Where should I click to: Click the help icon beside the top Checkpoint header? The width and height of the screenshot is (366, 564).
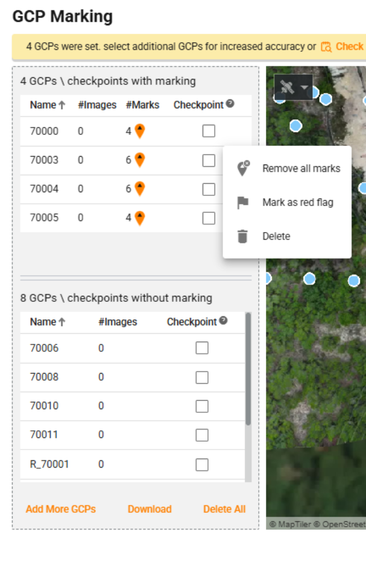[230, 104]
